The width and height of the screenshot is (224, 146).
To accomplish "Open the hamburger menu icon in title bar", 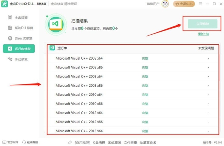I will point(200,4).
